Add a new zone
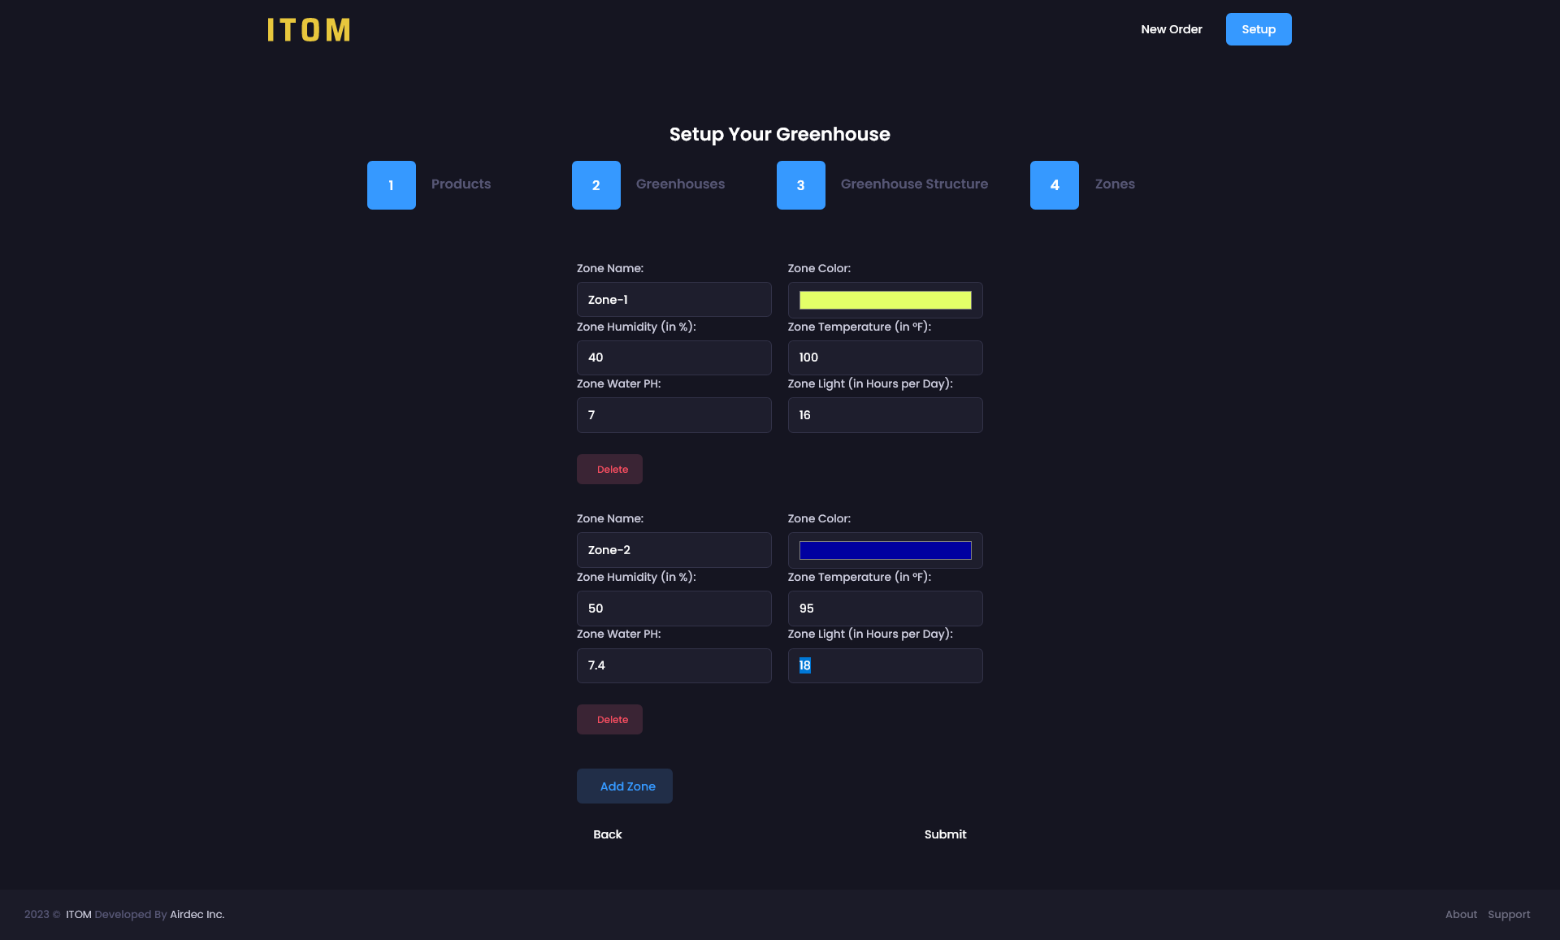This screenshot has height=940, width=1560. tap(625, 786)
